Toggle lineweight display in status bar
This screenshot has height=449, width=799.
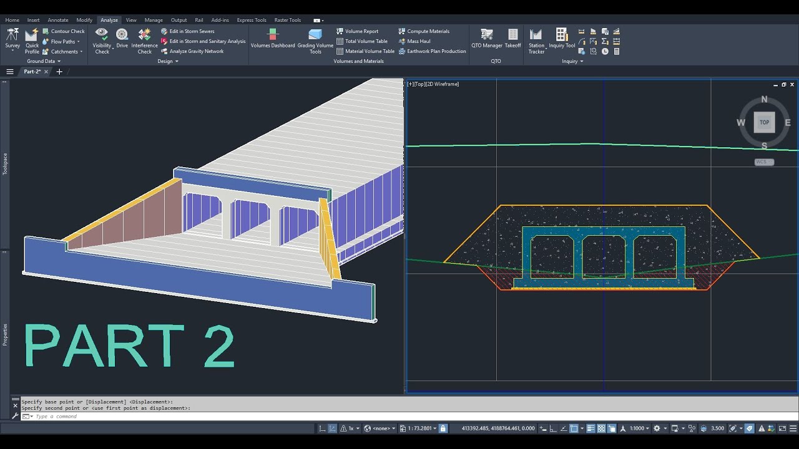[591, 428]
